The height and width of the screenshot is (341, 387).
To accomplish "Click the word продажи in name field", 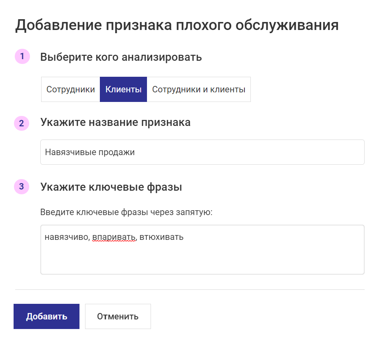I will click(117, 152).
